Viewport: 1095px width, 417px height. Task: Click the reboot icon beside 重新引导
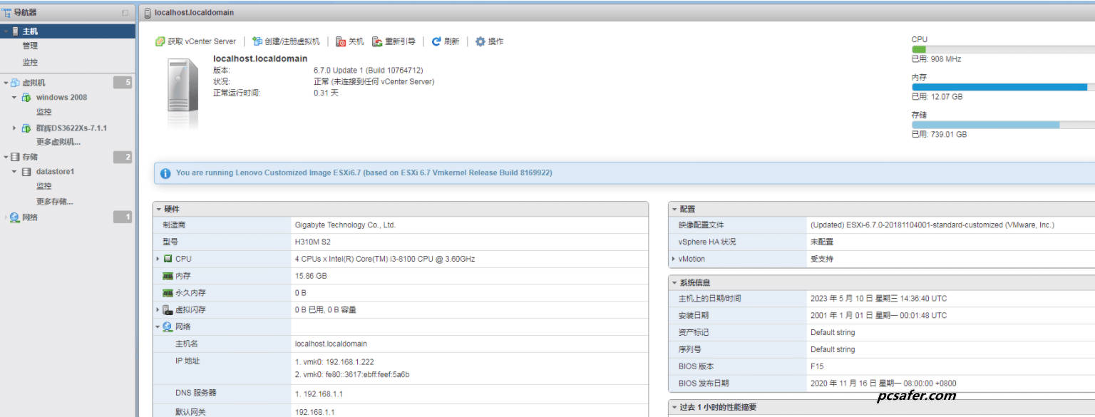[x=377, y=41]
